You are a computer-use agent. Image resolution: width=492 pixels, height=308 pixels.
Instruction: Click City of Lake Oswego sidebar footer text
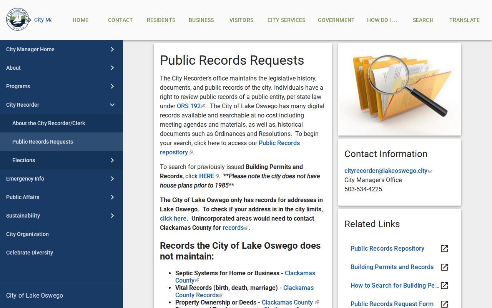[x=35, y=296]
